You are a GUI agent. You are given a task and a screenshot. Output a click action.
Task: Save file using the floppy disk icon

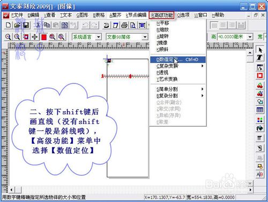[x=26, y=25]
